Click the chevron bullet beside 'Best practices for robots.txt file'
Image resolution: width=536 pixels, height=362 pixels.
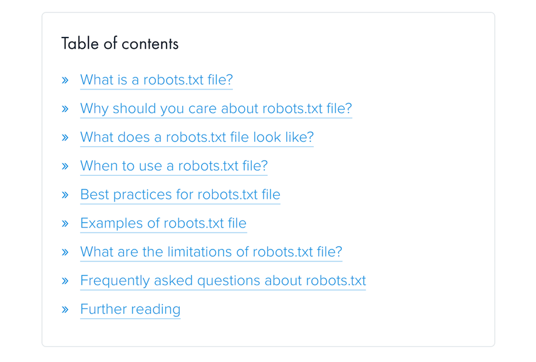pyautogui.click(x=65, y=195)
